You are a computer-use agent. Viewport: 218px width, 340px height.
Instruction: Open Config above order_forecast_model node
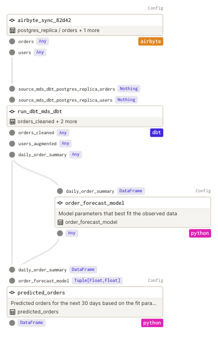[x=203, y=191]
